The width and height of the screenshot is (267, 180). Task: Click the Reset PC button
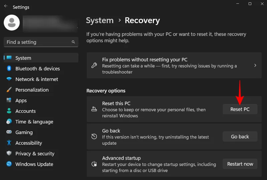(x=240, y=109)
